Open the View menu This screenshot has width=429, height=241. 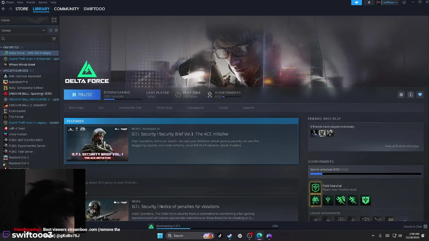tap(20, 2)
